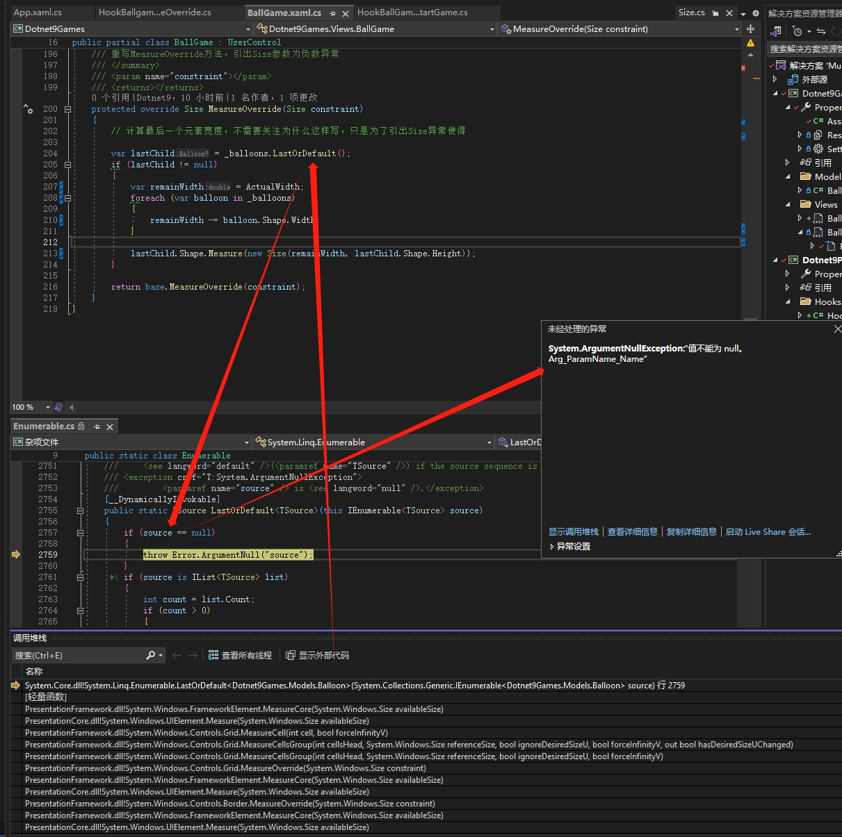Switch to the App.xaml.cs tab
This screenshot has height=837, width=842.
pos(38,13)
